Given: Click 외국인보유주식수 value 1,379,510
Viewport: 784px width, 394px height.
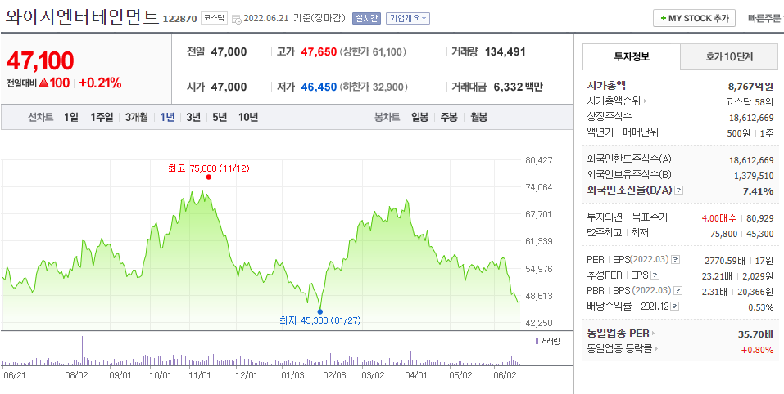Looking at the screenshot, I should 754,176.
